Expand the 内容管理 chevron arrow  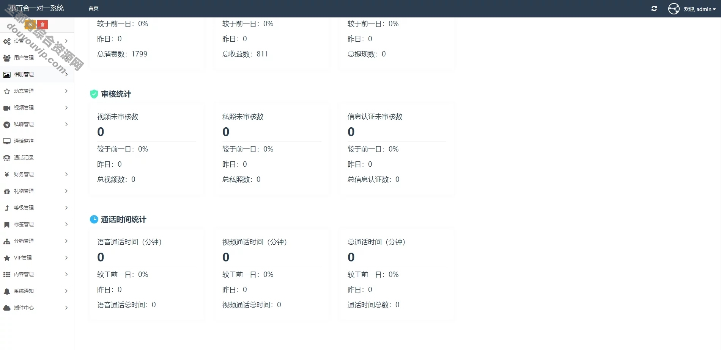66,274
